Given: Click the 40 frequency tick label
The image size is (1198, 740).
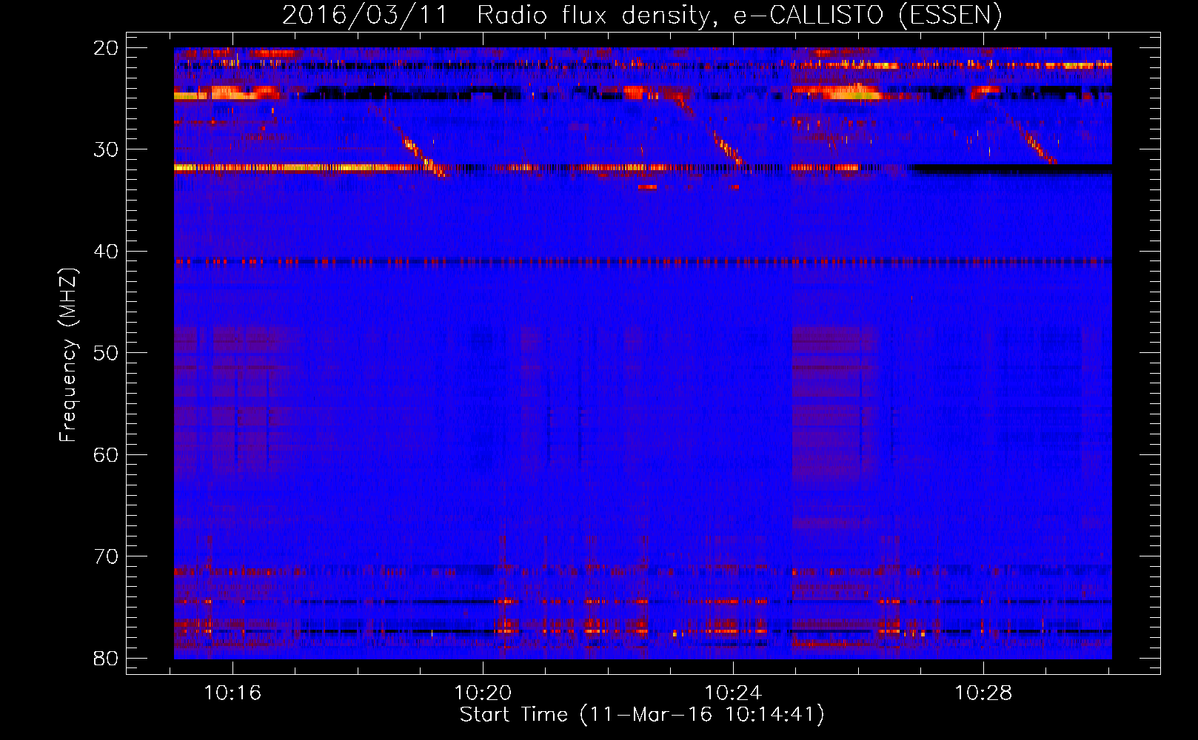Looking at the screenshot, I should tap(107, 252).
